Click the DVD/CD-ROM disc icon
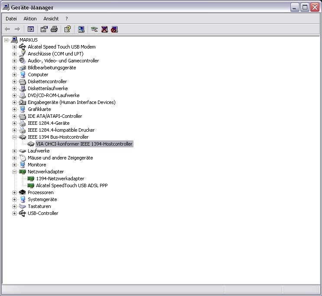The width and height of the screenshot is (322, 296). [23, 95]
